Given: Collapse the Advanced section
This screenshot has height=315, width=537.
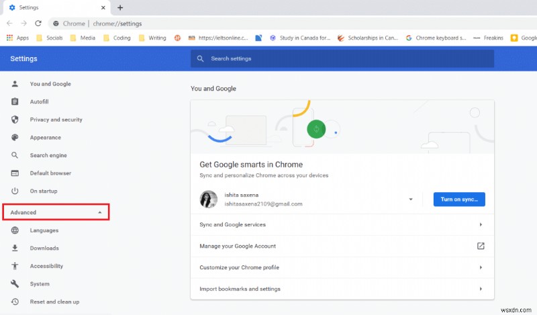Looking at the screenshot, I should (x=56, y=212).
